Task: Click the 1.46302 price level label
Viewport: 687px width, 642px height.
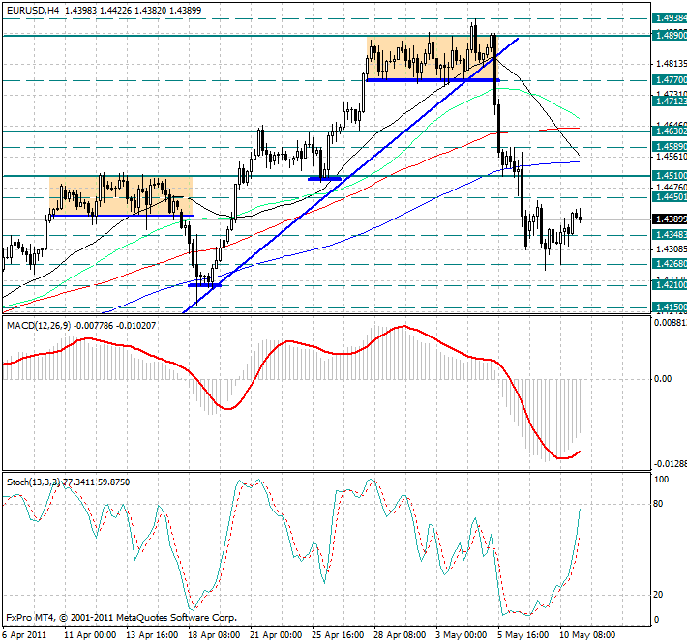Action: [x=670, y=131]
